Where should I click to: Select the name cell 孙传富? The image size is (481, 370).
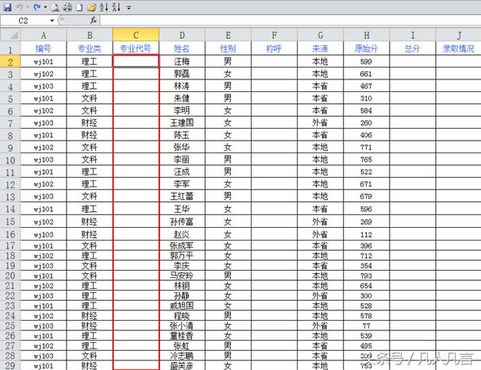(183, 222)
